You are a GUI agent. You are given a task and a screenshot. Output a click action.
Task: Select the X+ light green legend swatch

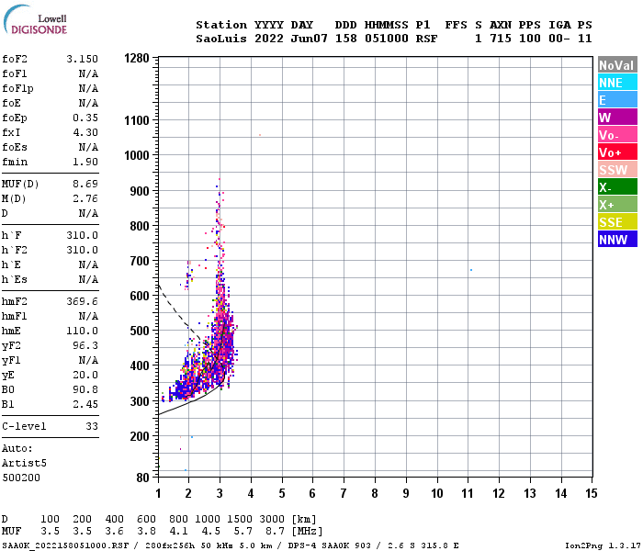(617, 205)
